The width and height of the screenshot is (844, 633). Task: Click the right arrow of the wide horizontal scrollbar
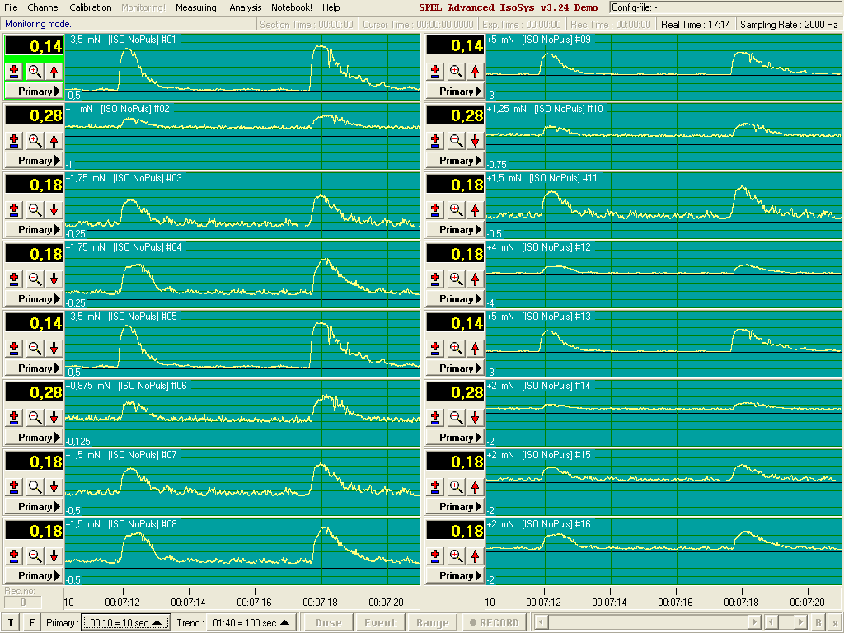755,622
